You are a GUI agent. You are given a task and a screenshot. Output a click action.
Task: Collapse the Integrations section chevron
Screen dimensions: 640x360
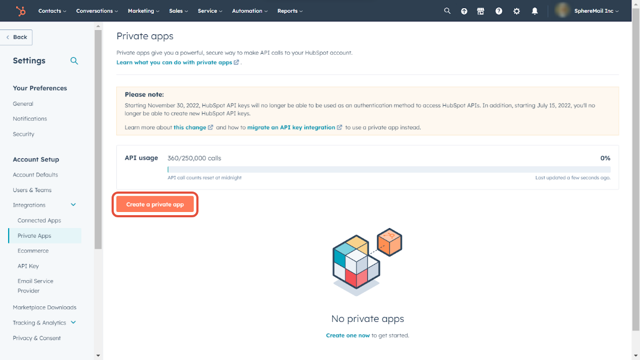pos(73,205)
